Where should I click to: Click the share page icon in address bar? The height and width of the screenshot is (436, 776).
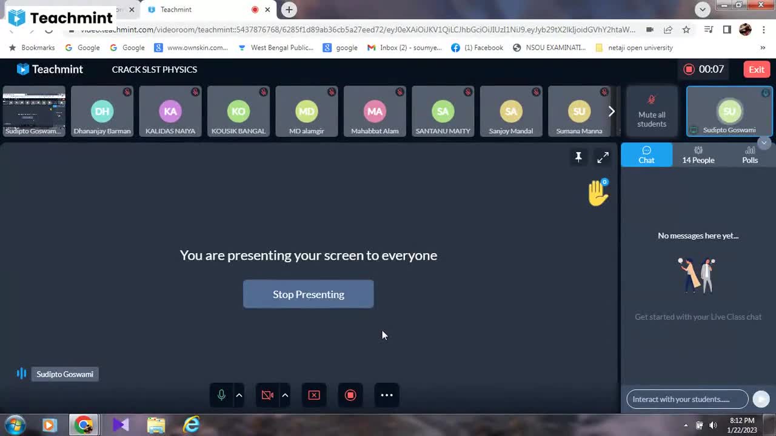tap(667, 30)
